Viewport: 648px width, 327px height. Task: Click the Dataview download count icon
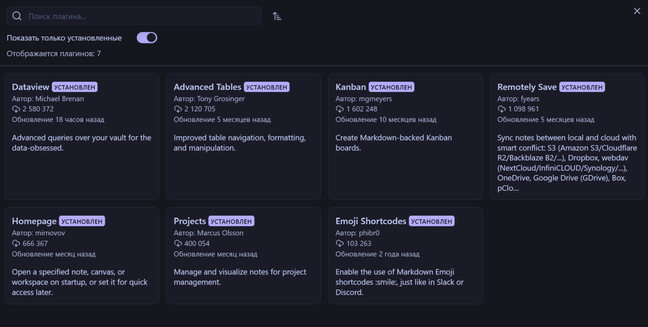tap(16, 109)
